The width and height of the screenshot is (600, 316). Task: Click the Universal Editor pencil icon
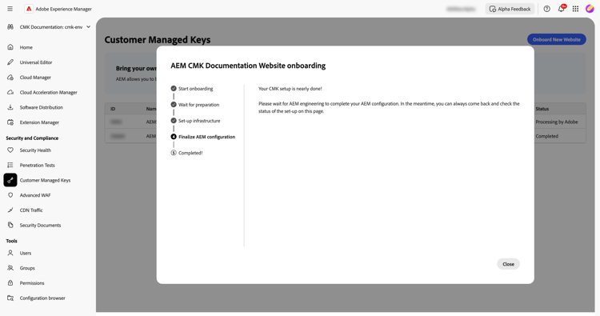(x=10, y=62)
